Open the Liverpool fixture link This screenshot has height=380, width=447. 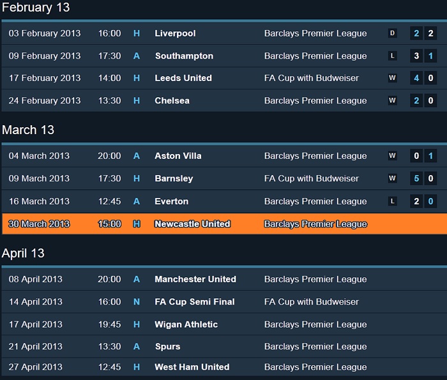(175, 33)
